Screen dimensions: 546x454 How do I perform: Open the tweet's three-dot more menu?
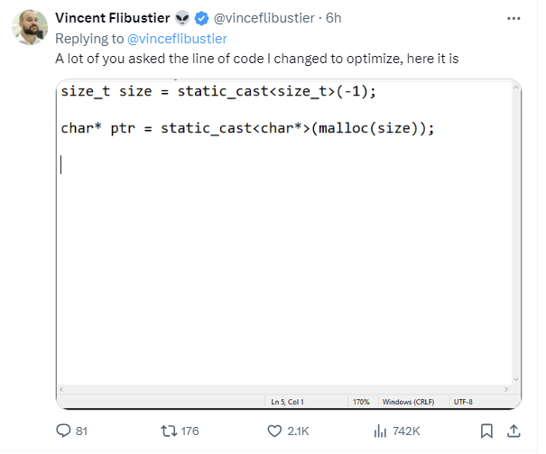pos(514,18)
